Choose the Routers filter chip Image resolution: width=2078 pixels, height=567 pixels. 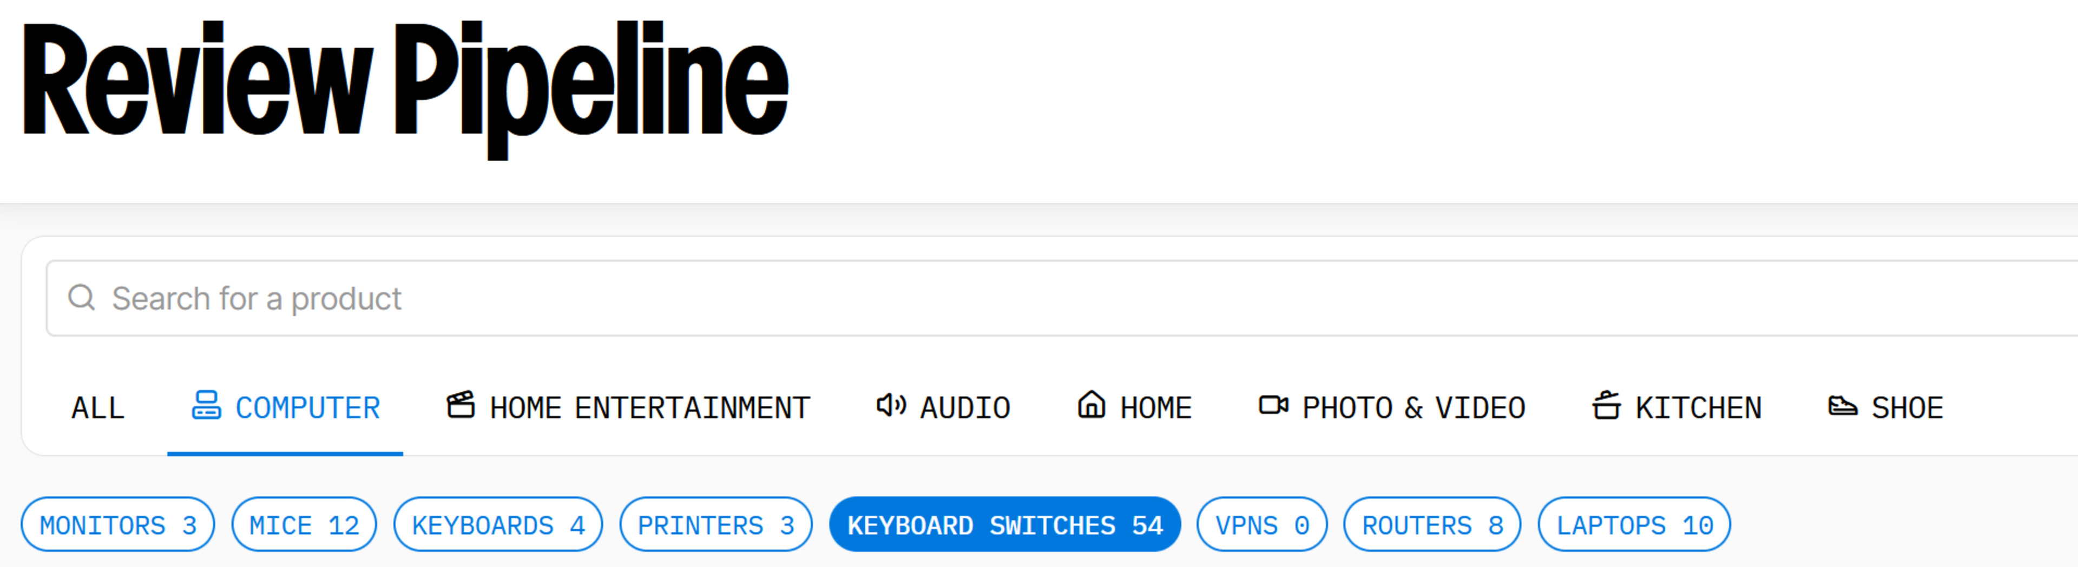pyautogui.click(x=1432, y=525)
